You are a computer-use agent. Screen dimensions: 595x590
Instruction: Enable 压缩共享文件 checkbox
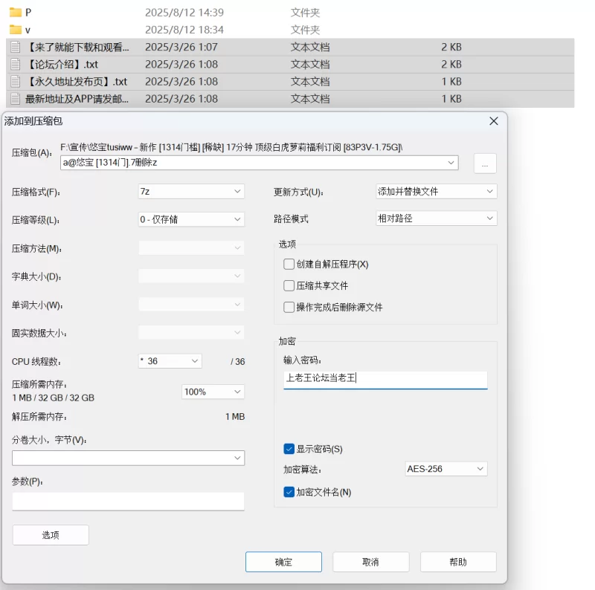(289, 285)
